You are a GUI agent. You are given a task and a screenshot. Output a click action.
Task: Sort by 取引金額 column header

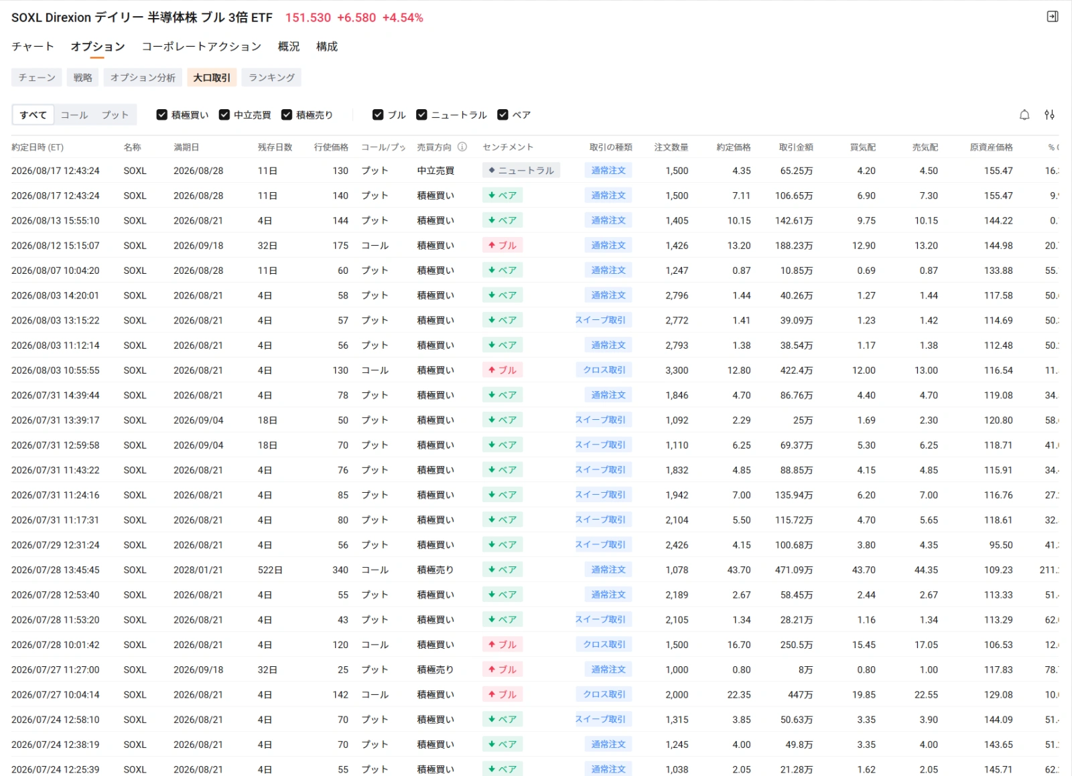(796, 147)
